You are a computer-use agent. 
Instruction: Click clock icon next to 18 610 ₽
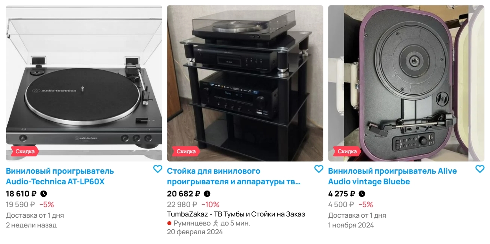pos(44,194)
